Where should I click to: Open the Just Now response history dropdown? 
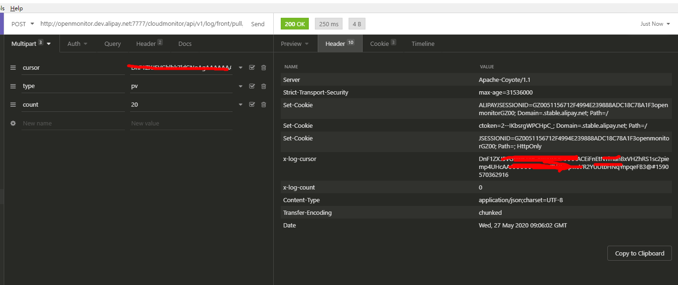655,24
